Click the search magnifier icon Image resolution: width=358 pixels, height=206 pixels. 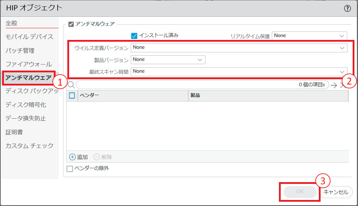71,84
